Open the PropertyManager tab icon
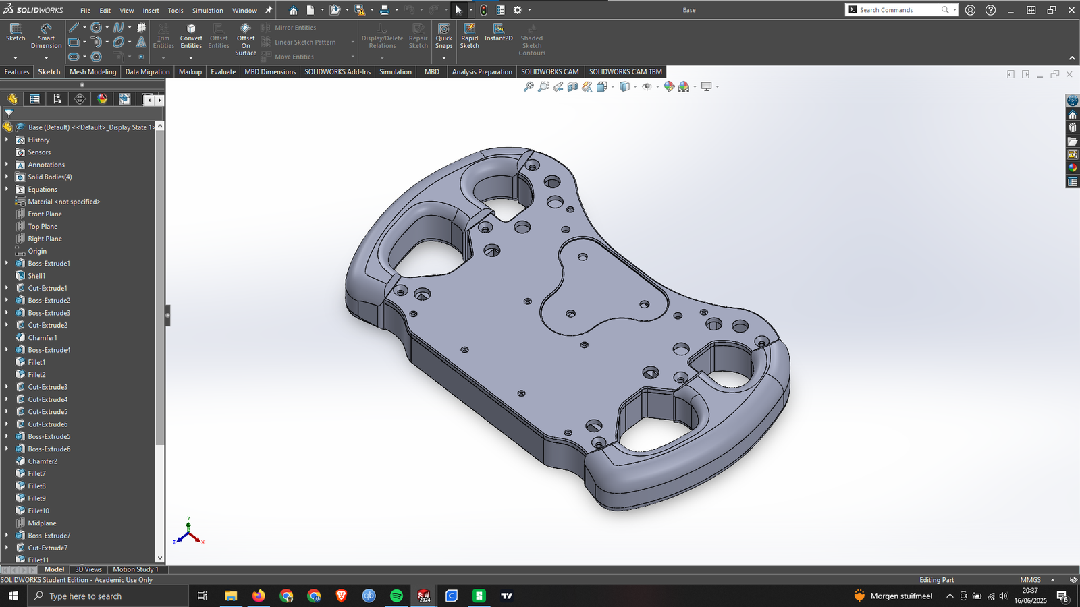Viewport: 1080px width, 607px height. click(x=34, y=99)
